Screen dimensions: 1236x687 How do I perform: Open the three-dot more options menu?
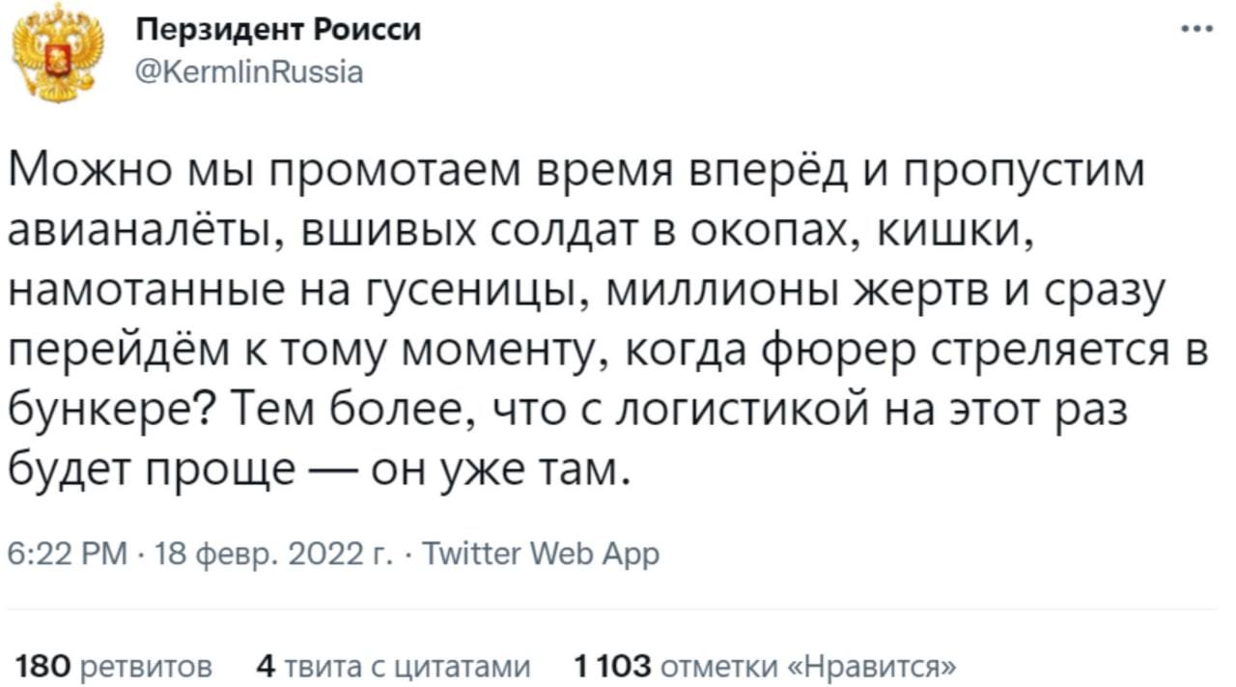click(x=1202, y=29)
